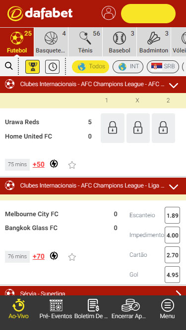
Task: Expand the Sérvia Superliga section
Action: click(179, 293)
